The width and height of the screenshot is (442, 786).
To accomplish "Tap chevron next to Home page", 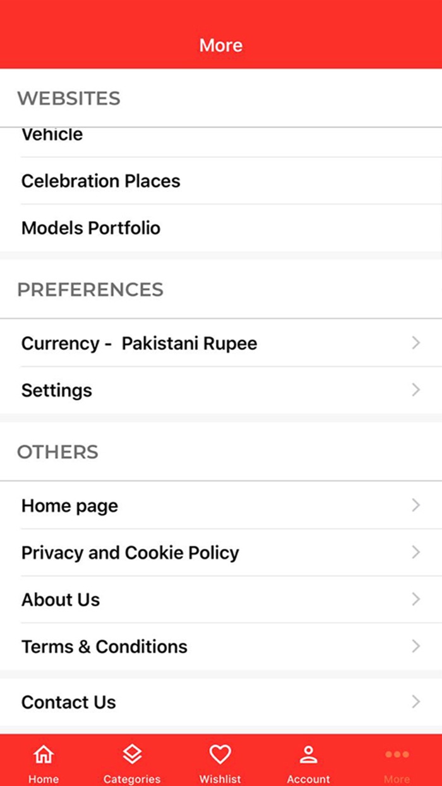I will tap(415, 505).
